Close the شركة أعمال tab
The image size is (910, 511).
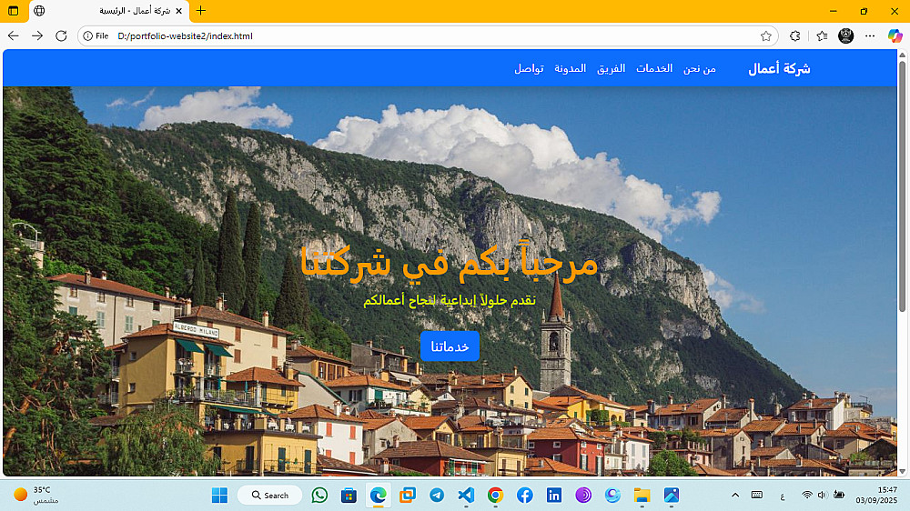(178, 11)
